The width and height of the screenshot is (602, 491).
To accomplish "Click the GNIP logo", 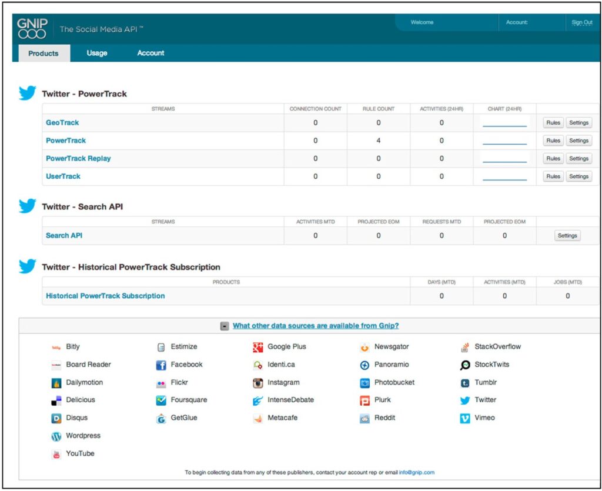I will pos(32,28).
